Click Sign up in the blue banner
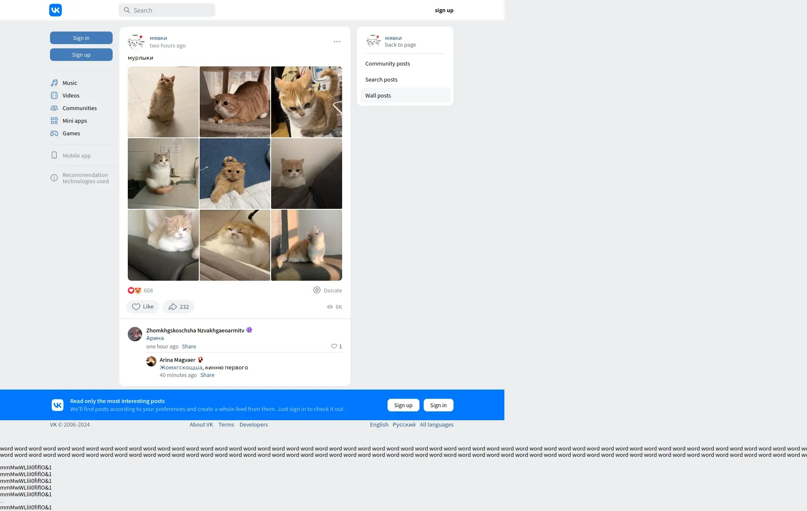807x511 pixels. pyautogui.click(x=403, y=405)
